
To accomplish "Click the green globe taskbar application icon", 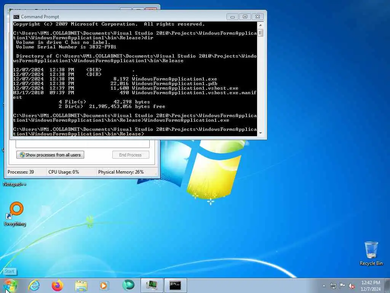I will (x=128, y=285).
